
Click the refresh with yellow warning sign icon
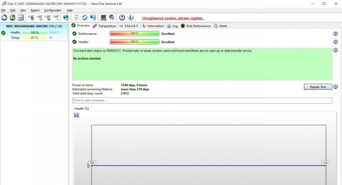[x=12, y=18]
